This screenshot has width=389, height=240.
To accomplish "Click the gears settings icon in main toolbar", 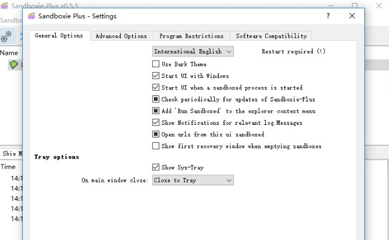I will 6,36.
